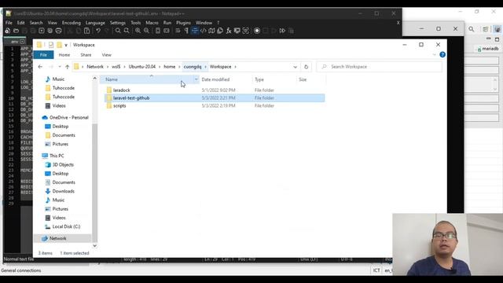Click the Find icon in Notepad++ toolbar

tap(118, 31)
